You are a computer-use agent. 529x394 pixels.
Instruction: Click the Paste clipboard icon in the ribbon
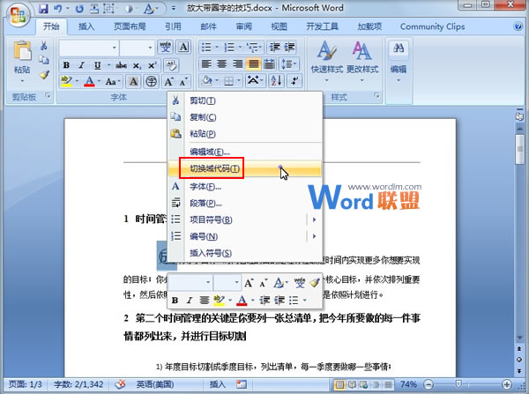22,50
